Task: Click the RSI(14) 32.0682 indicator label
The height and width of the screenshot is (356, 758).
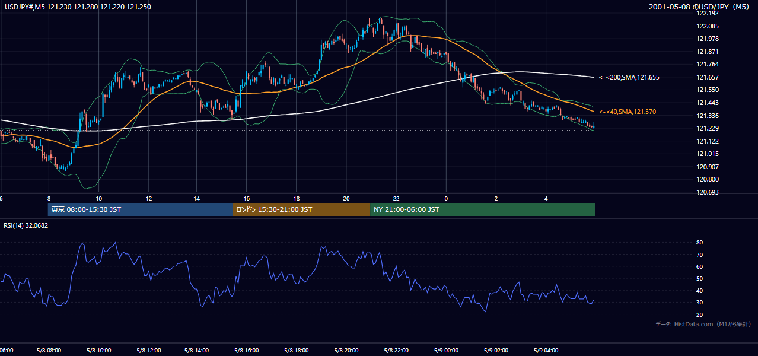Action: tap(26, 225)
